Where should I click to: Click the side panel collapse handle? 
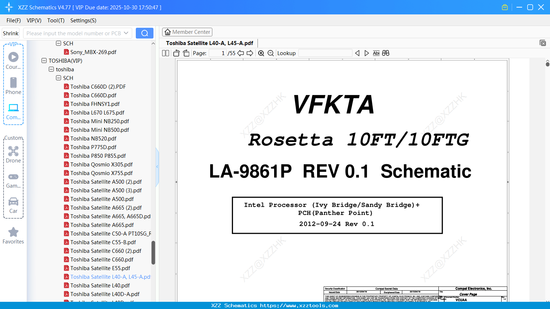(157, 167)
